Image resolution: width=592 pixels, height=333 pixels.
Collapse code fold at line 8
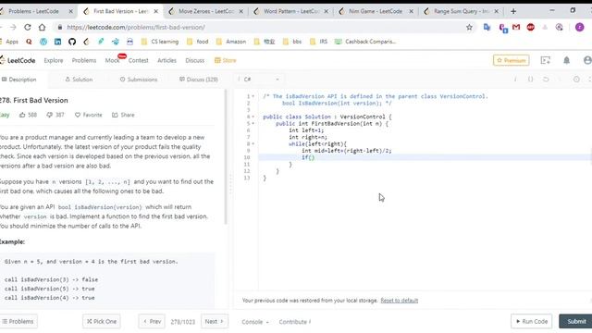pos(253,144)
